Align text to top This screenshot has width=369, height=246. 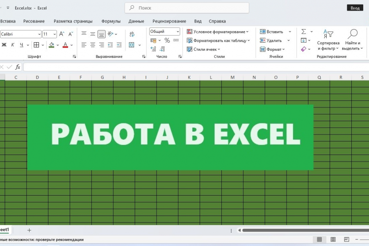[84, 34]
